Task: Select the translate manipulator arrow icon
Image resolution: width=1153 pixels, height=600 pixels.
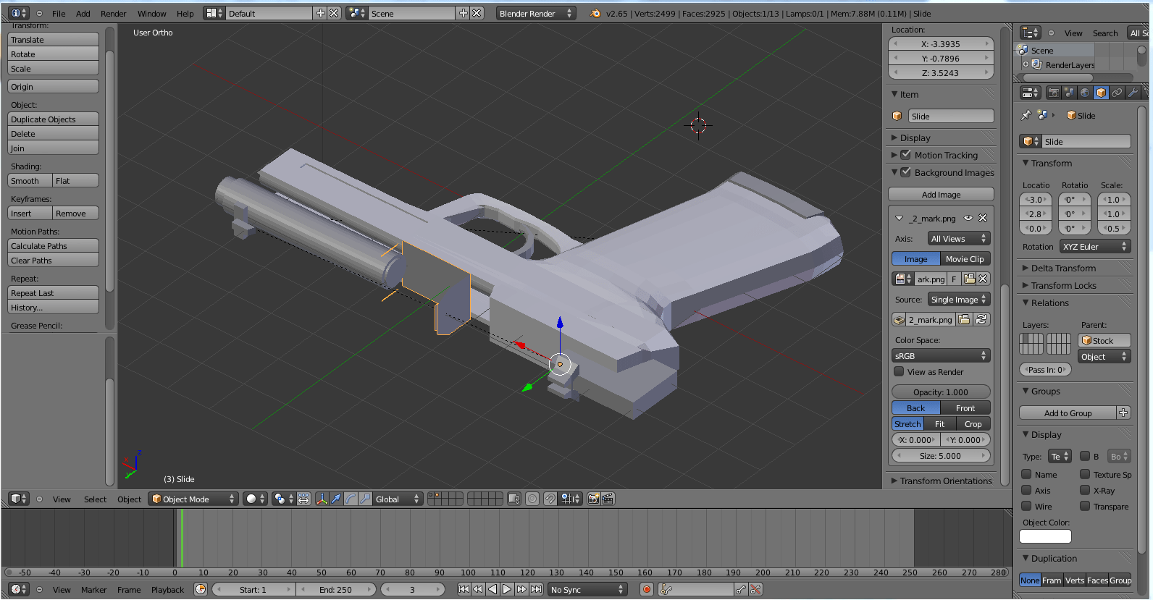Action: click(x=336, y=499)
